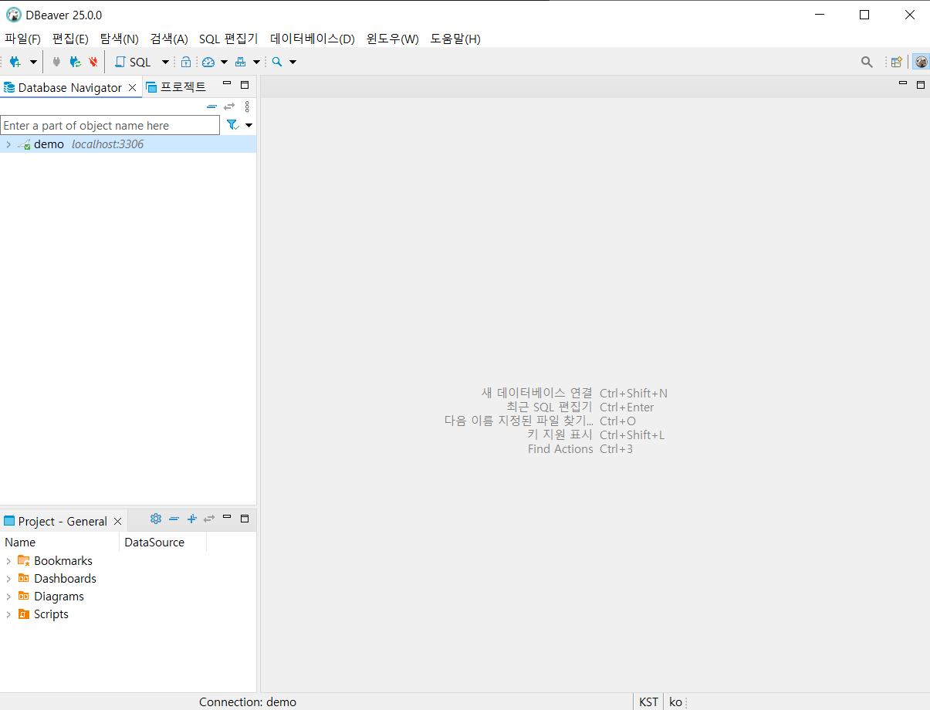Maximize the Database Navigator panel
The height and width of the screenshot is (710, 930).
(245, 85)
